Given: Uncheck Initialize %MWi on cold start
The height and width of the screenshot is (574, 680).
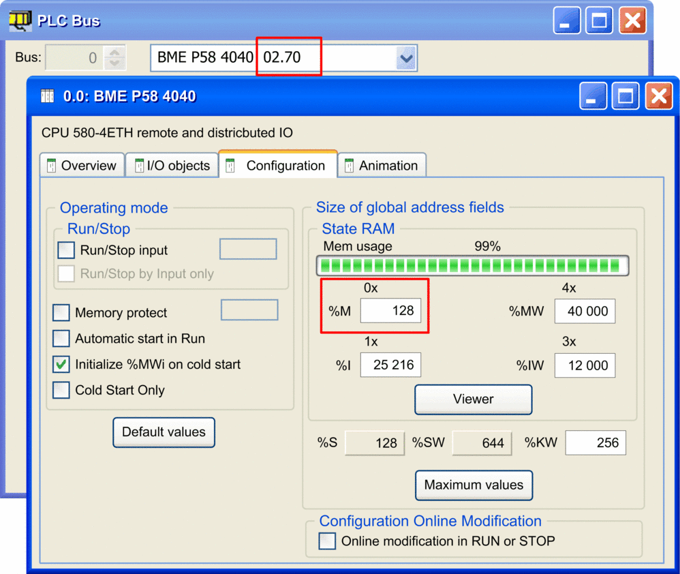Looking at the screenshot, I should click(x=61, y=365).
